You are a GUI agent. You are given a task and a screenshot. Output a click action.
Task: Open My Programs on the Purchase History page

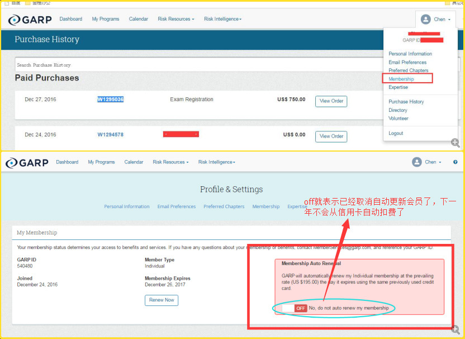(x=106, y=19)
